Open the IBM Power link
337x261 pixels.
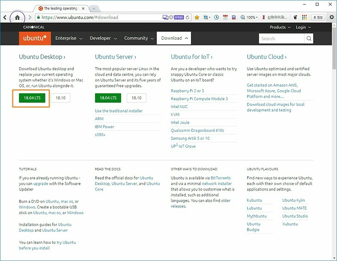click(x=104, y=127)
